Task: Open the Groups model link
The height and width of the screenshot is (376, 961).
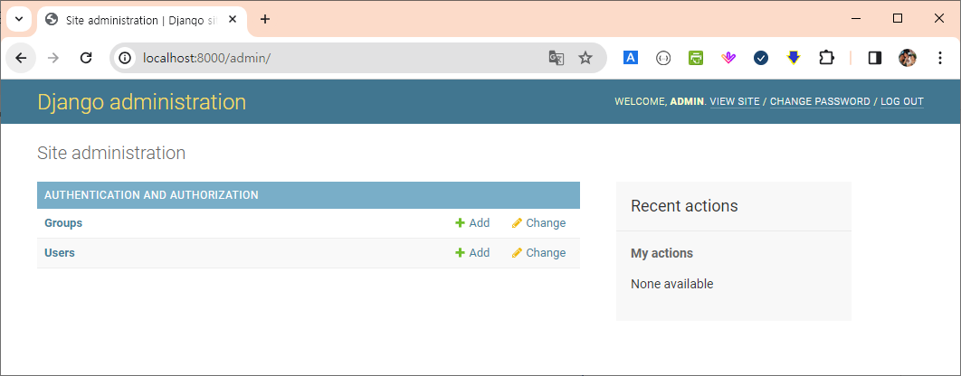Action: pyautogui.click(x=63, y=223)
